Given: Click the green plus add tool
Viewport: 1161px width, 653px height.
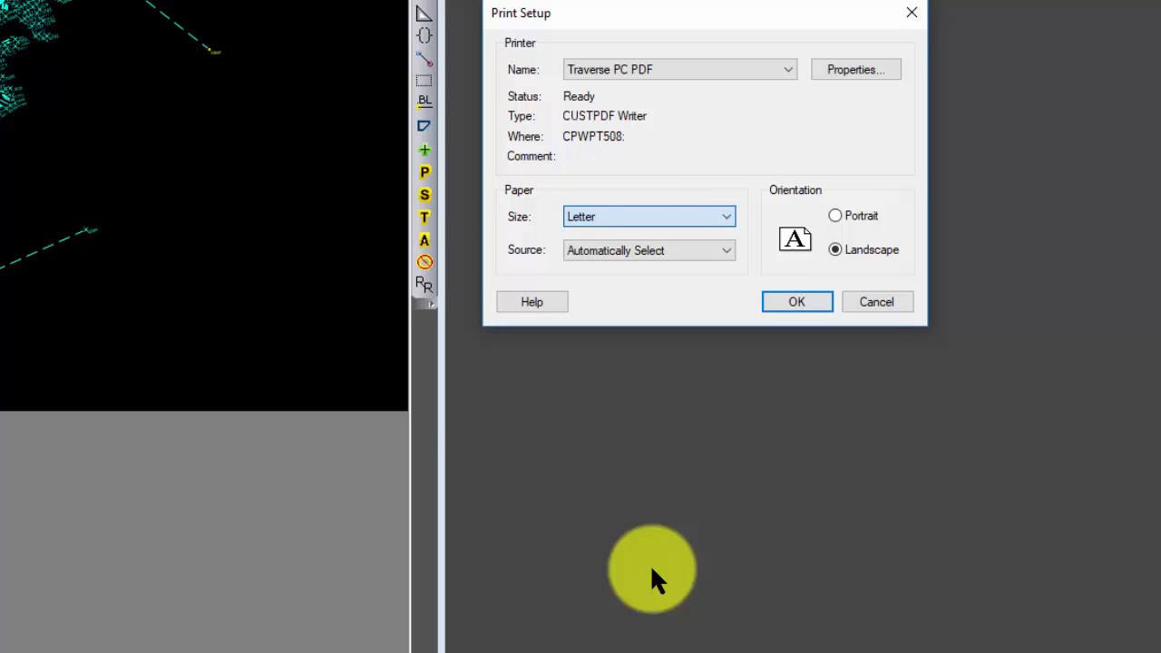Looking at the screenshot, I should pyautogui.click(x=424, y=150).
